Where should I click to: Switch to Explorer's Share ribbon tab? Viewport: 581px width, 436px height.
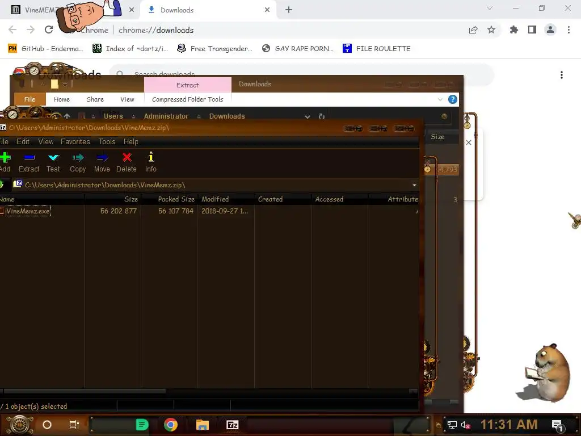pyautogui.click(x=95, y=99)
